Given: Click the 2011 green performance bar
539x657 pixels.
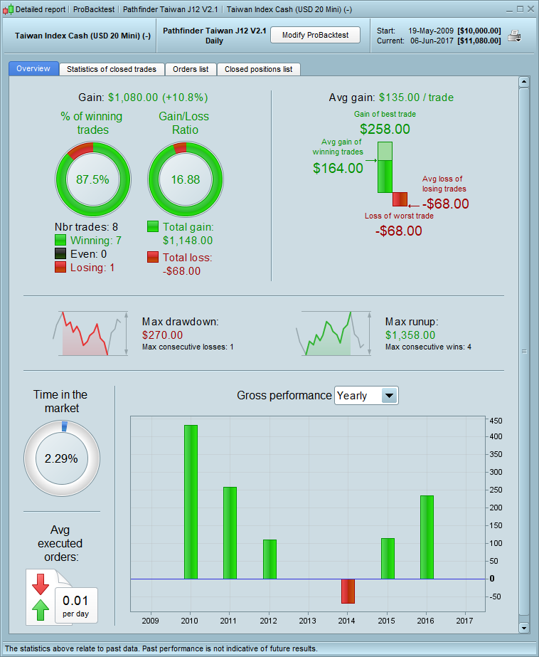Looking at the screenshot, I should (x=230, y=533).
